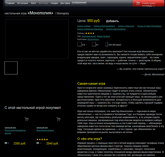
Task: Click the age icon beside 8+
Action: pos(94,44)
